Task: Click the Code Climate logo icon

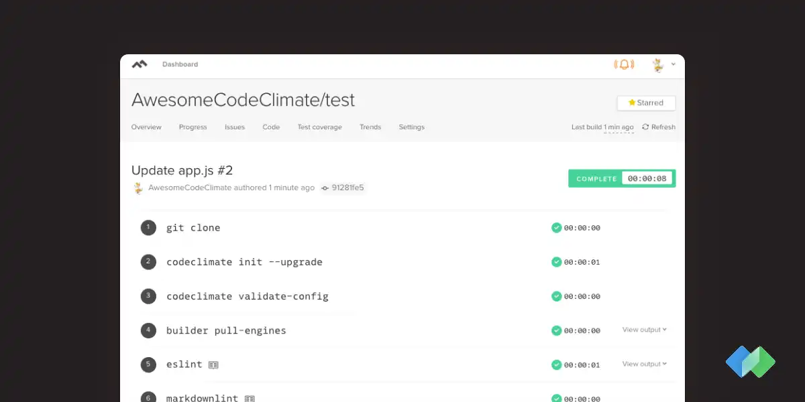Action: pos(139,64)
